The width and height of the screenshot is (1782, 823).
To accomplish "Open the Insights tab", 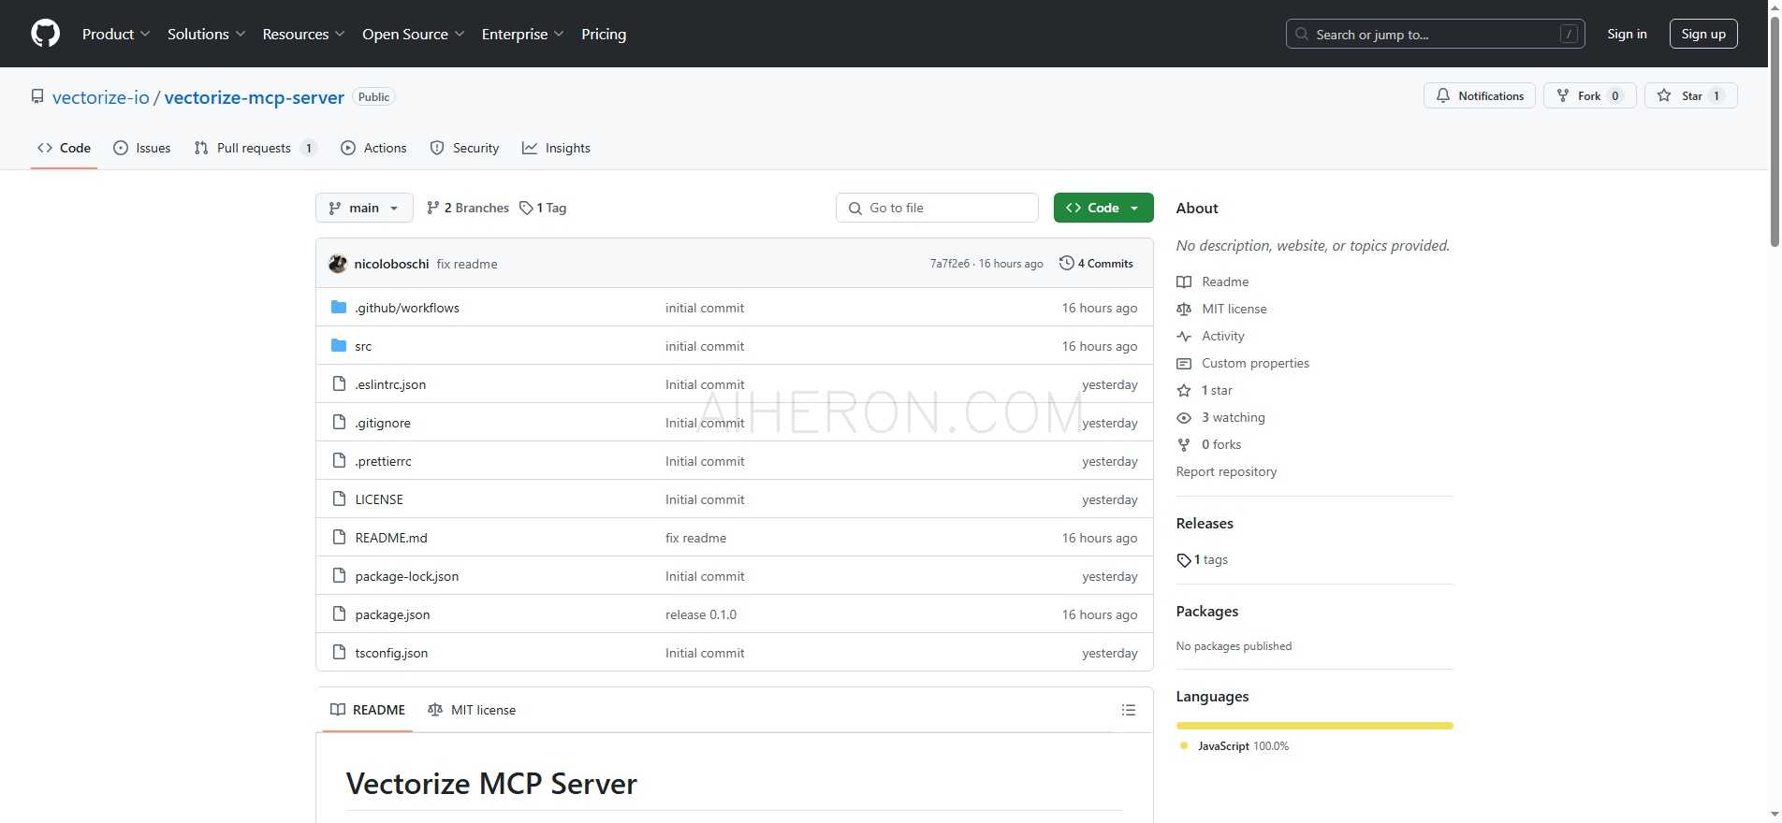I will (x=557, y=148).
